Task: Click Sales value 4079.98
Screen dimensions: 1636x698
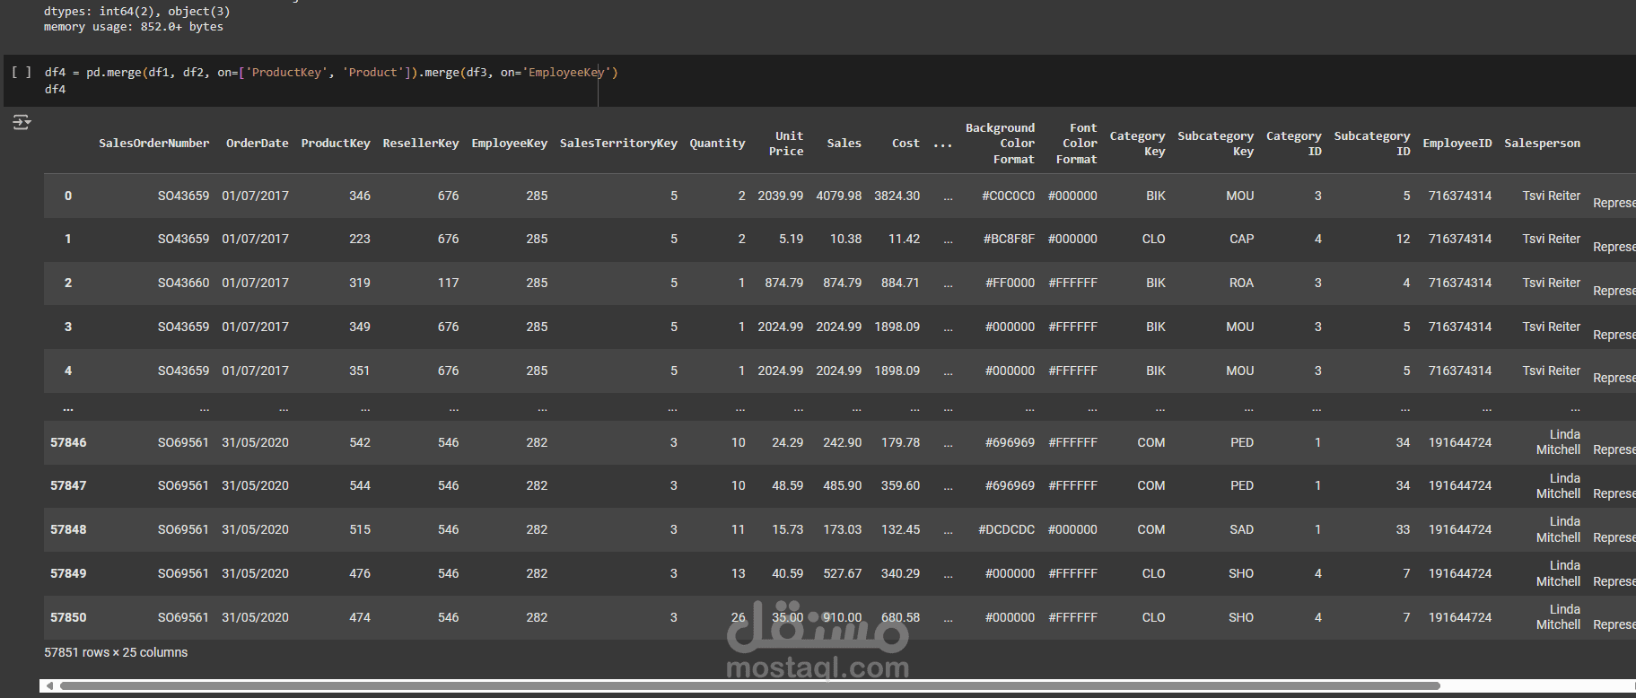Action: (x=838, y=196)
